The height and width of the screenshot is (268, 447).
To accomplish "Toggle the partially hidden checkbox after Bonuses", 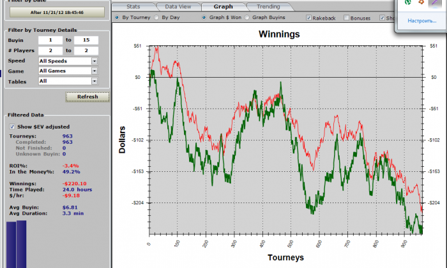I will tap(382, 18).
